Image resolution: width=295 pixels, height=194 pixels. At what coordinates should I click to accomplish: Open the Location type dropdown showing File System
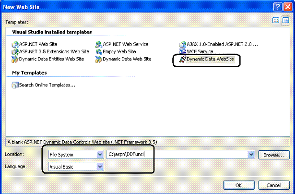pyautogui.click(x=76, y=155)
